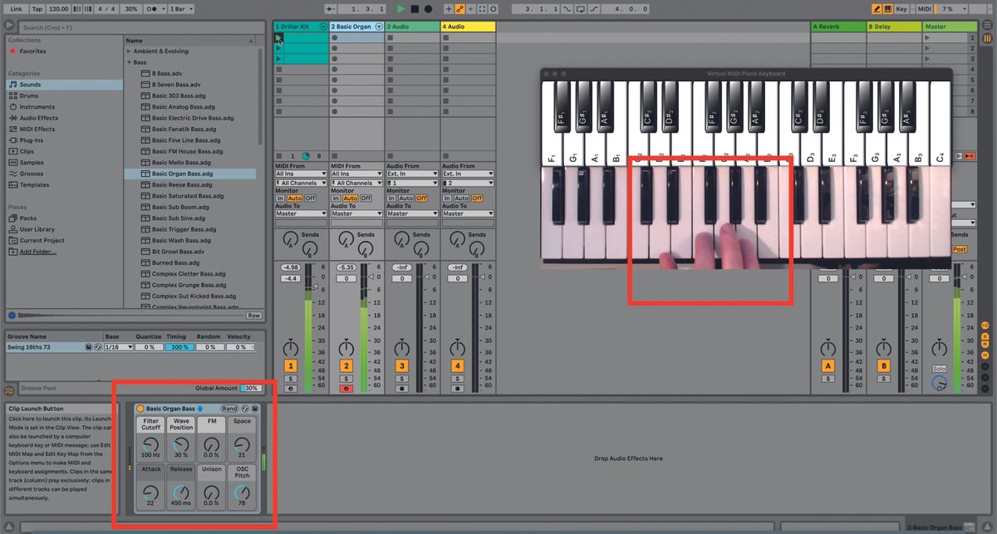Unfold 1 Driller Kit track arrow

coord(323,27)
